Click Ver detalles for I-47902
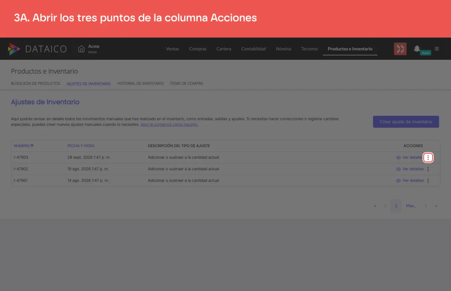 pyautogui.click(x=410, y=169)
